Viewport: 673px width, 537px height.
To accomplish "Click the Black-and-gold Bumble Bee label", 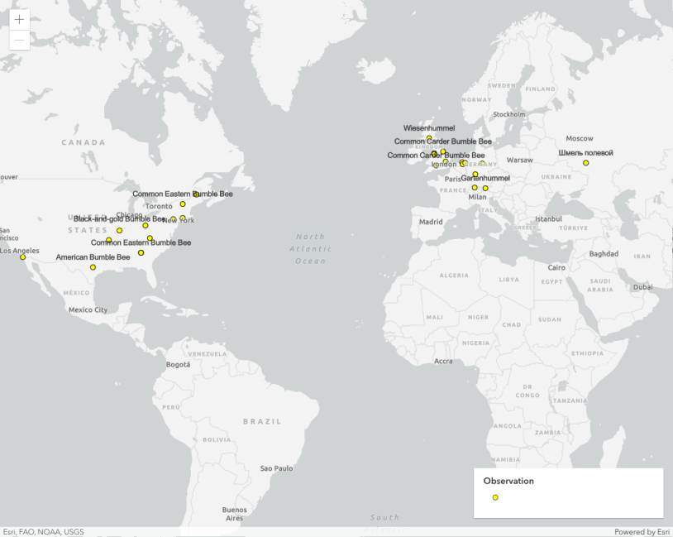I will [x=120, y=219].
